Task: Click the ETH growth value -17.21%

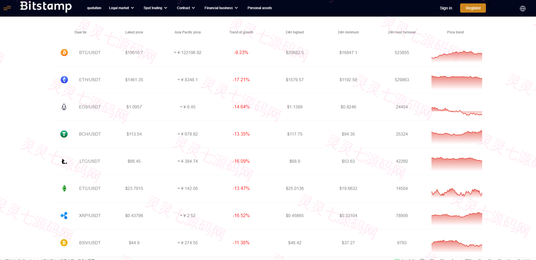Action: coord(241,80)
